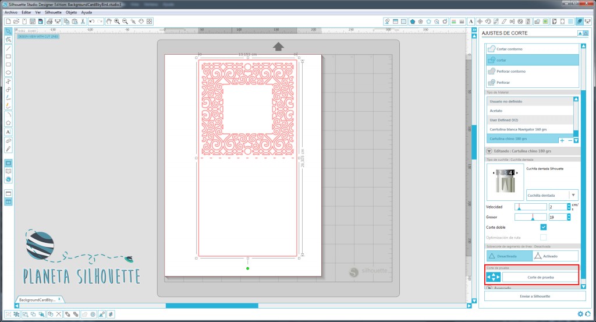Select the Rounded Rectangle tool

tap(8, 65)
